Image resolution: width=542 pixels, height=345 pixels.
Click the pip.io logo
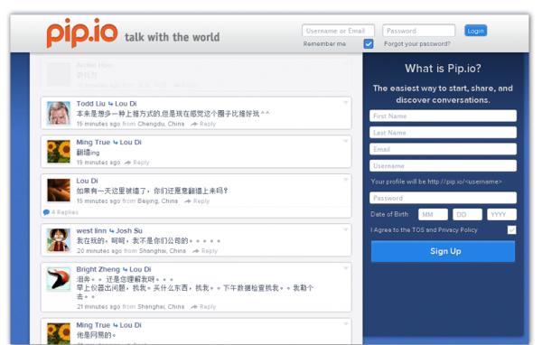82,33
